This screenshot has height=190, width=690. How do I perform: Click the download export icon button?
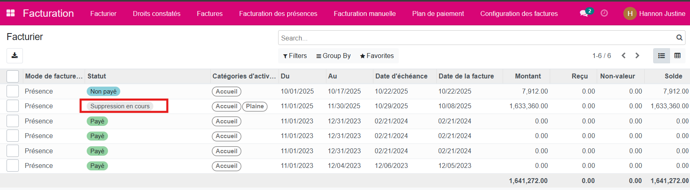(15, 56)
